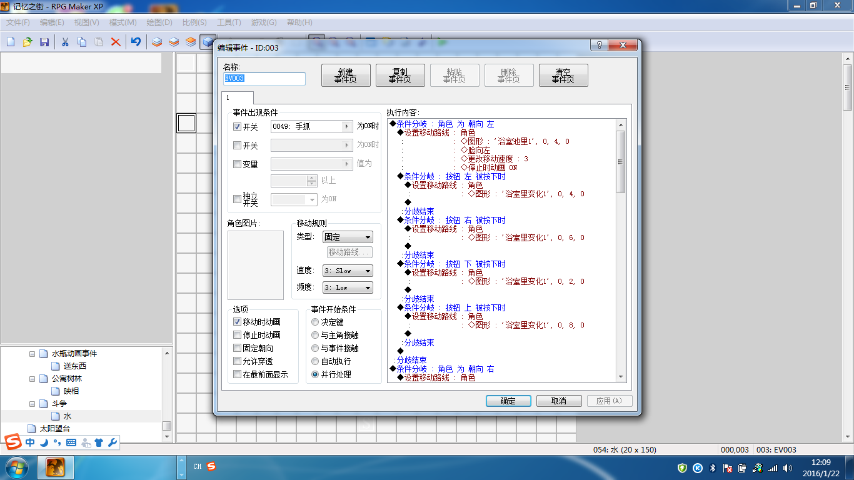Enable the 独立开关 checkbox
Image resolution: width=854 pixels, height=480 pixels.
point(237,199)
